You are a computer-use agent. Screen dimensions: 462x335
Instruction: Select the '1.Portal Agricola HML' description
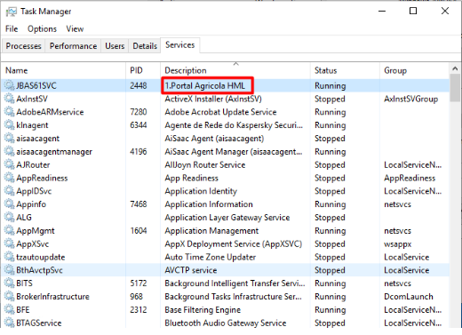tap(205, 86)
